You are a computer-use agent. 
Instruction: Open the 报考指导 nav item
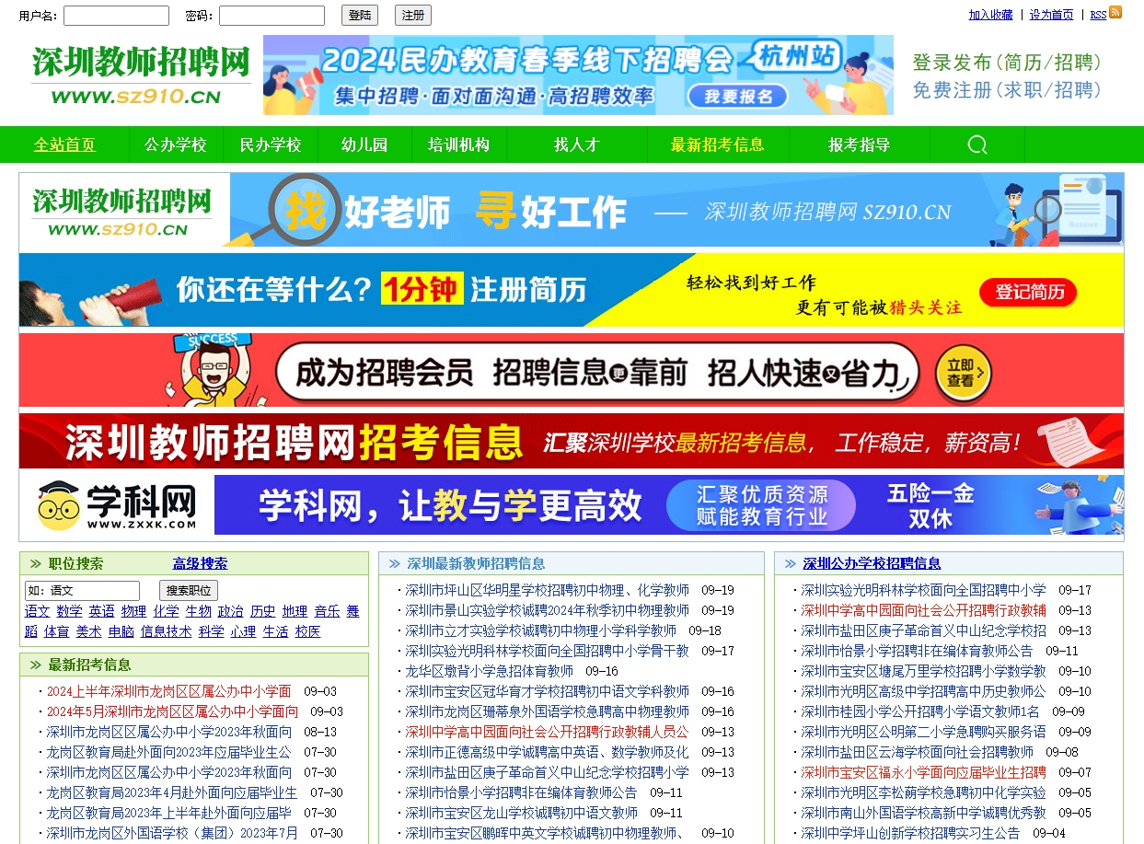[x=859, y=145]
